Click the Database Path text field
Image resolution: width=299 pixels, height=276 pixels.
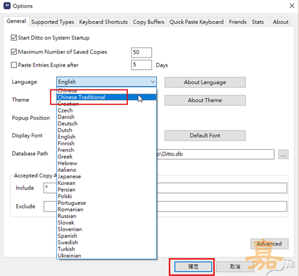click(215, 154)
